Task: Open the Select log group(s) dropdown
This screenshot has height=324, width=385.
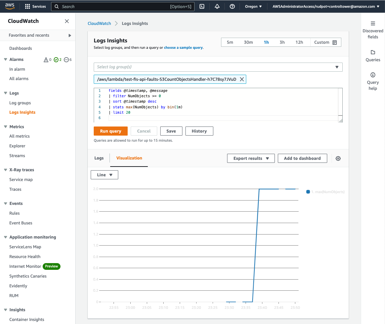Action: pos(336,67)
